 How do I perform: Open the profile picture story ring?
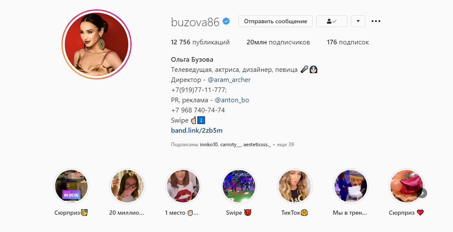pyautogui.click(x=97, y=44)
